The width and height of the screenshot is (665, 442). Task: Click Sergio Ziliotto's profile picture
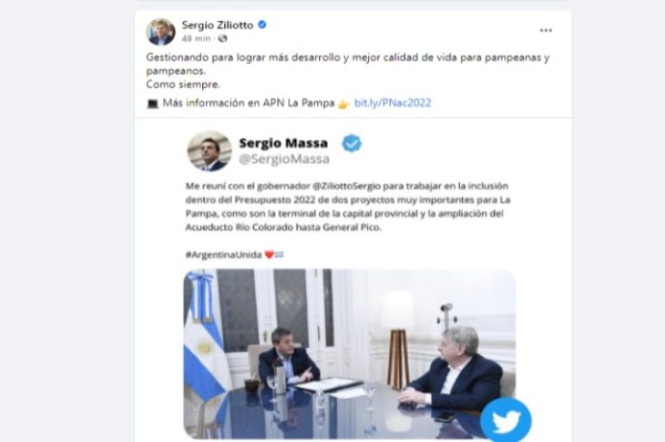(x=160, y=32)
